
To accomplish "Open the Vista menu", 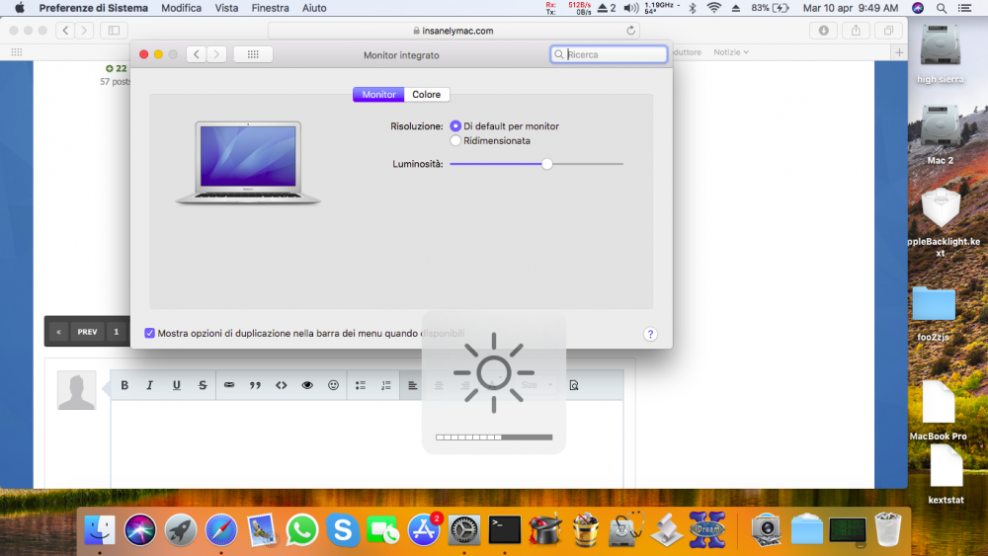I will pos(226,8).
